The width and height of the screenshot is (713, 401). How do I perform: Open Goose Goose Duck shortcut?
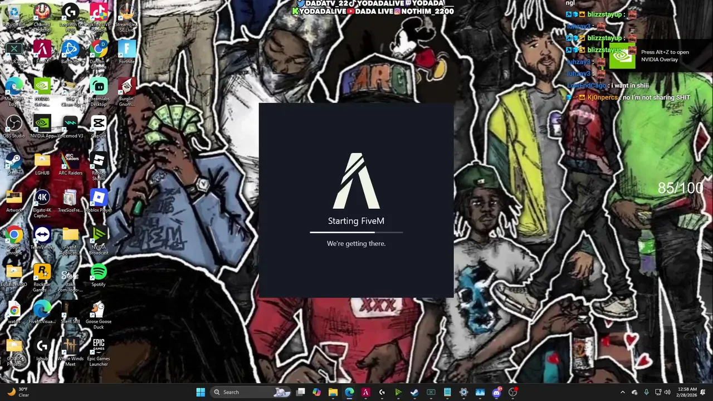click(99, 315)
